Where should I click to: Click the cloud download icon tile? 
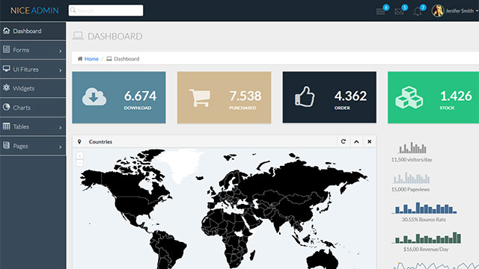coord(94,96)
